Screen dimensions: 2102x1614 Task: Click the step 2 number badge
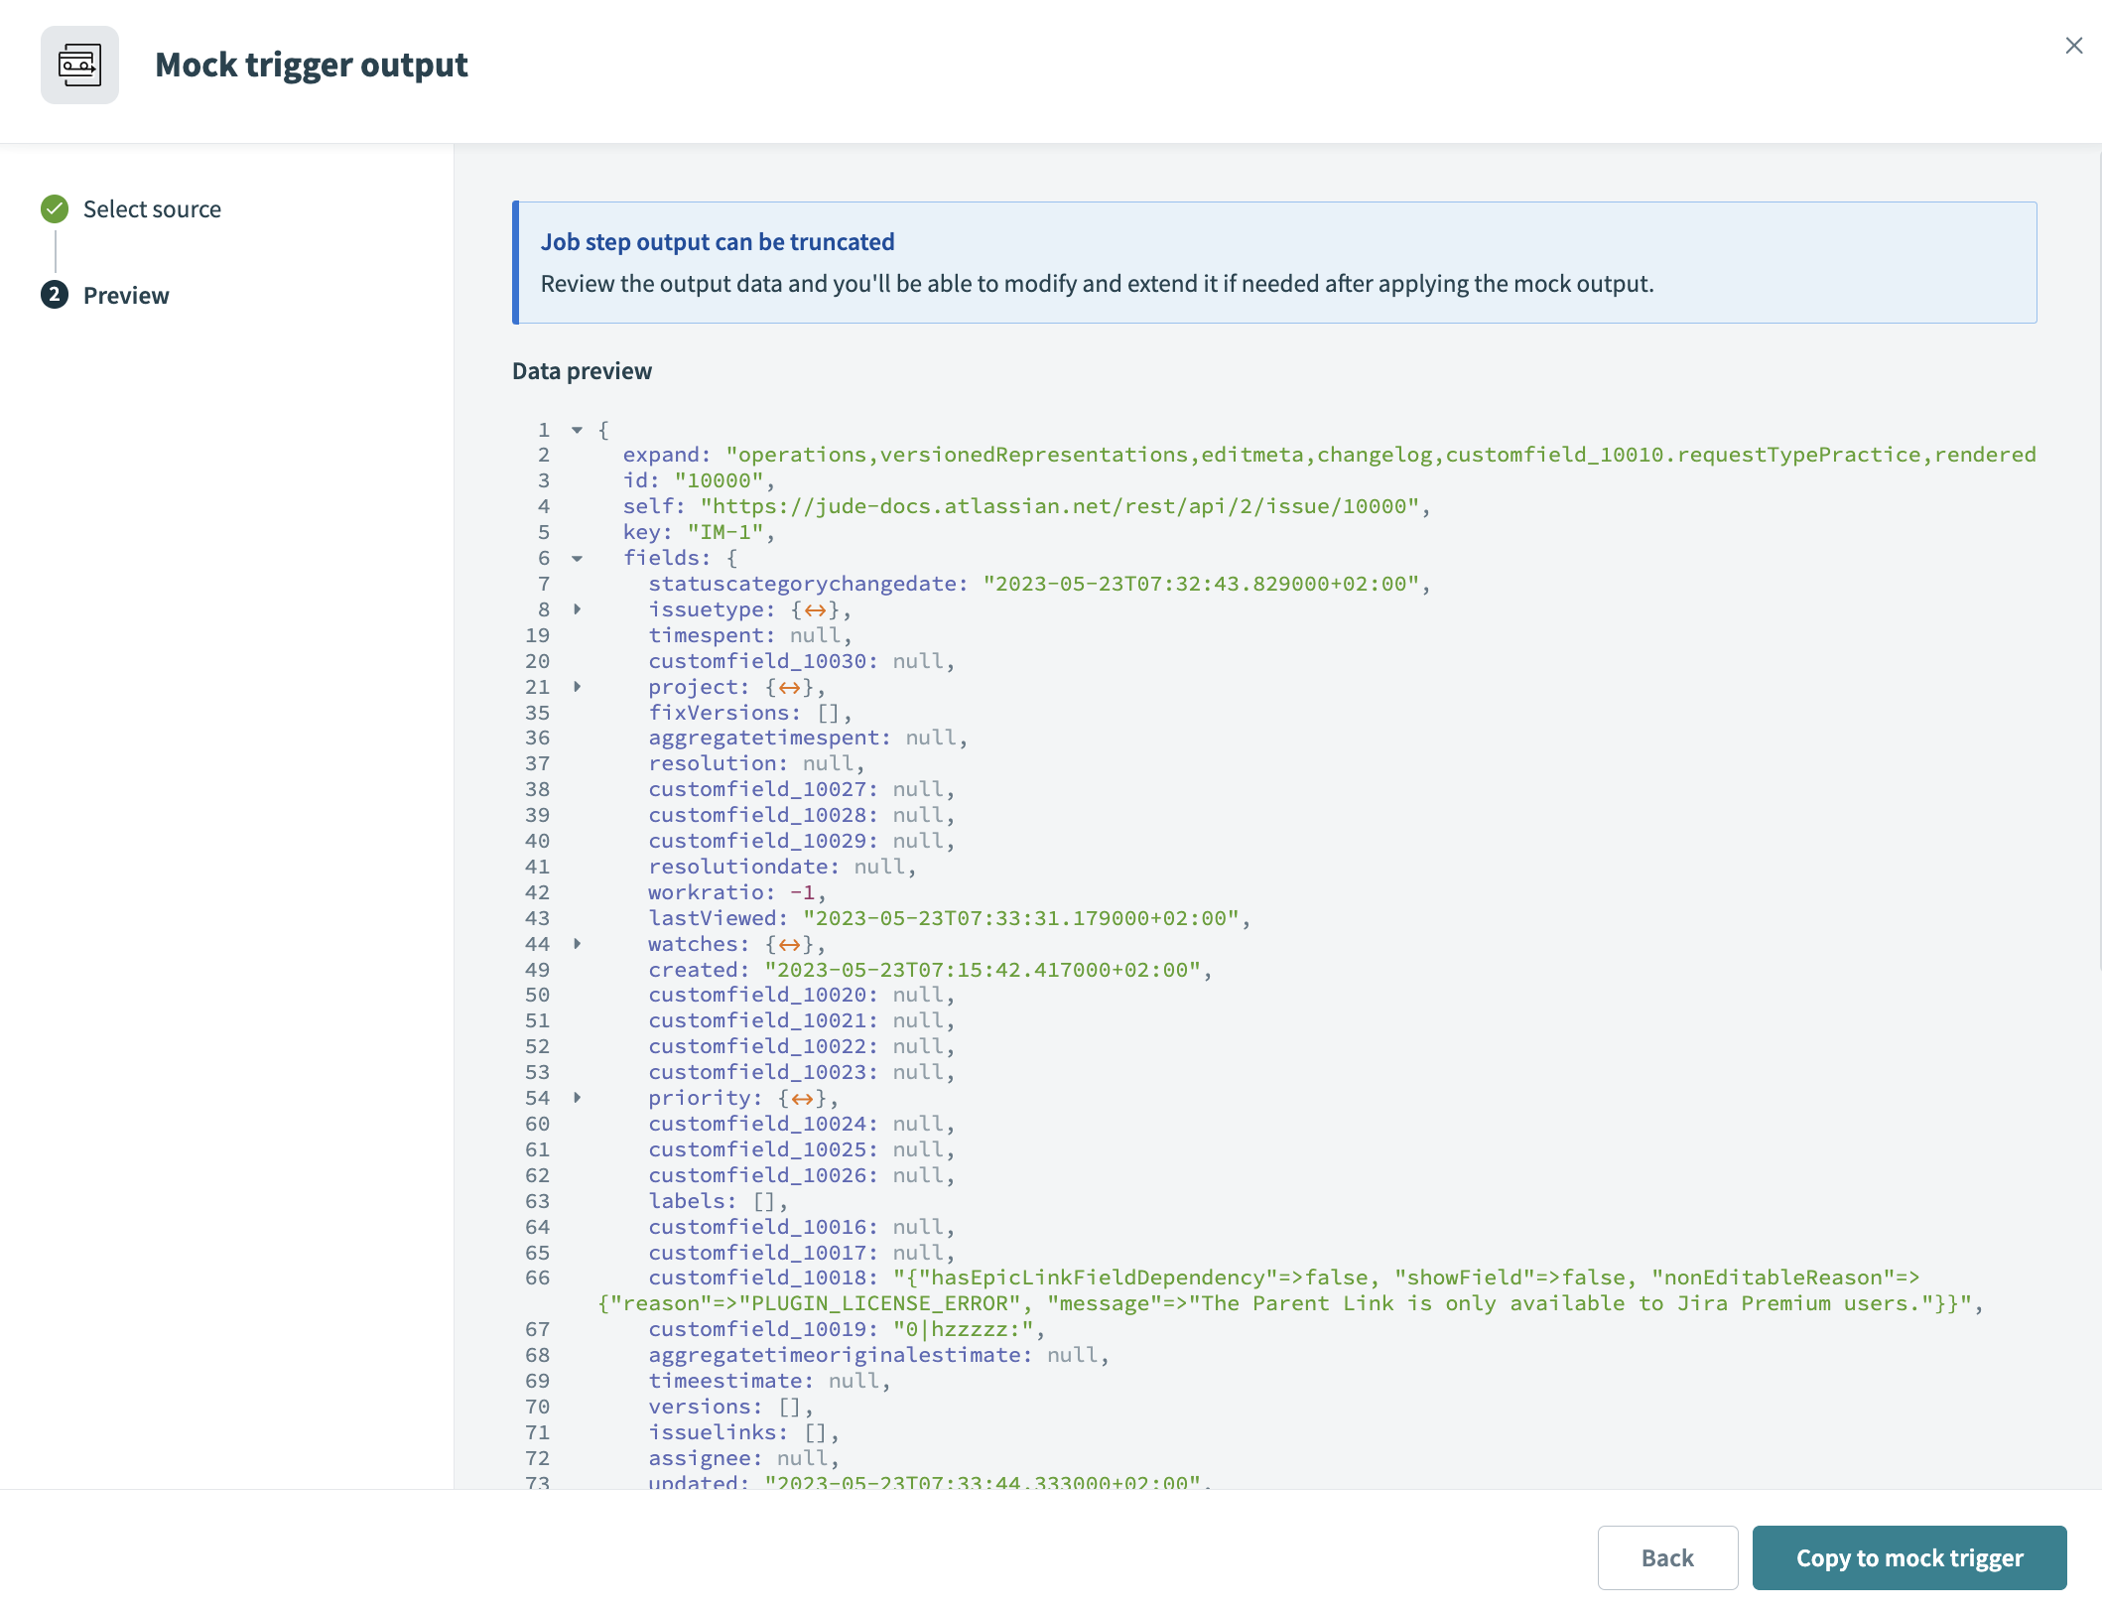(x=55, y=296)
